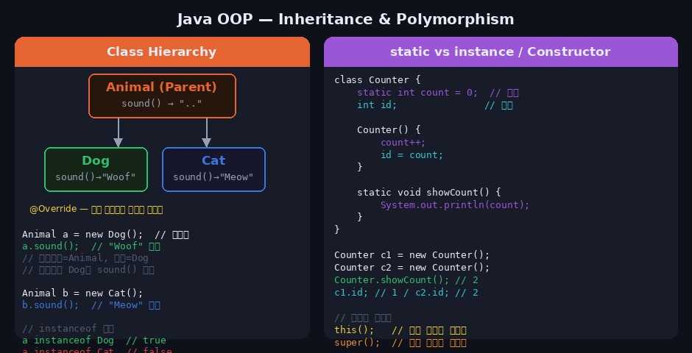Screen dimensions: 692x353
Task: Click the Java OOP page title
Action: (x=346, y=19)
